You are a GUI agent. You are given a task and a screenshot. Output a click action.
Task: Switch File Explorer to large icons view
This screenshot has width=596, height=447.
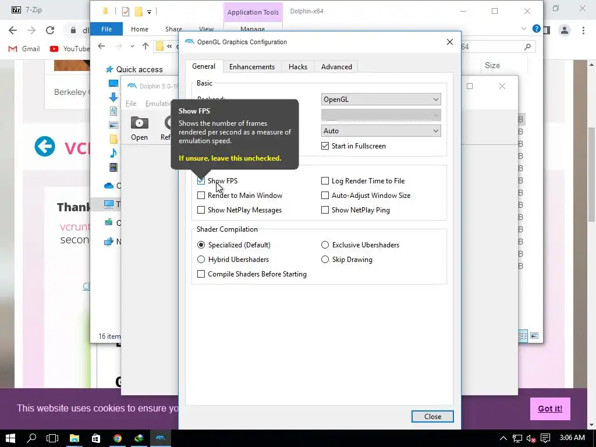[x=534, y=336]
